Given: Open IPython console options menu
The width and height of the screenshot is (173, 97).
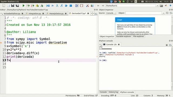Looking at the screenshot, I should (x=171, y=45).
